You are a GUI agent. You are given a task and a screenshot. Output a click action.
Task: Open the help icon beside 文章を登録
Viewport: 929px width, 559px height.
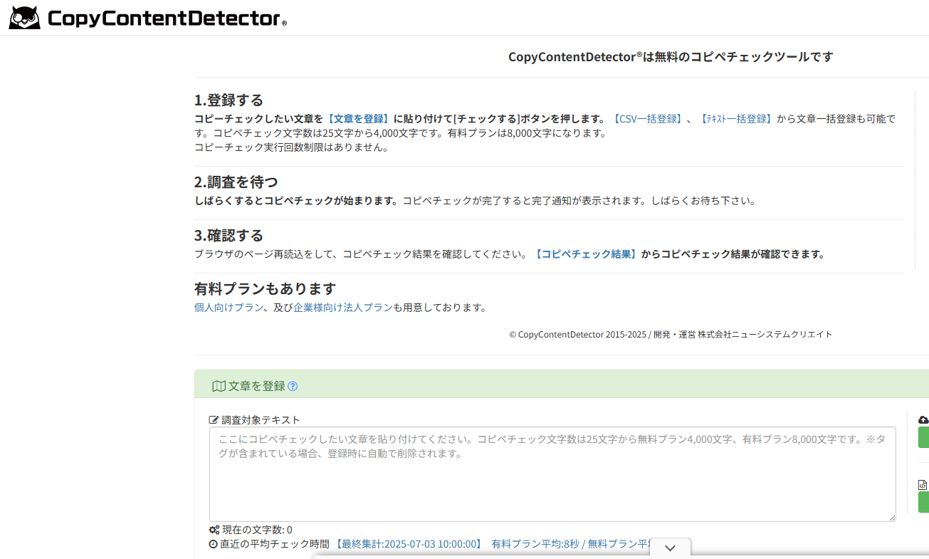[293, 386]
